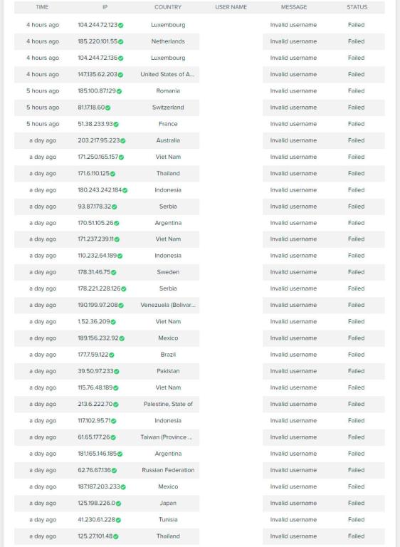This screenshot has width=400, height=547.
Task: Click green check icon beside 178.221.228.126
Action: 123,289
